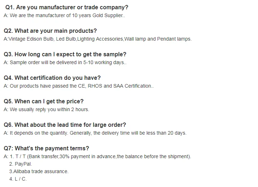This screenshot has width=258, height=187.
Task: Click the Q4 certification question heading
Action: tap(52, 78)
